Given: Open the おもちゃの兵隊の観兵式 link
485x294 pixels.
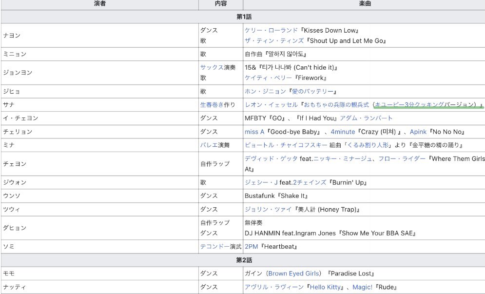Looking at the screenshot, I should point(336,105).
